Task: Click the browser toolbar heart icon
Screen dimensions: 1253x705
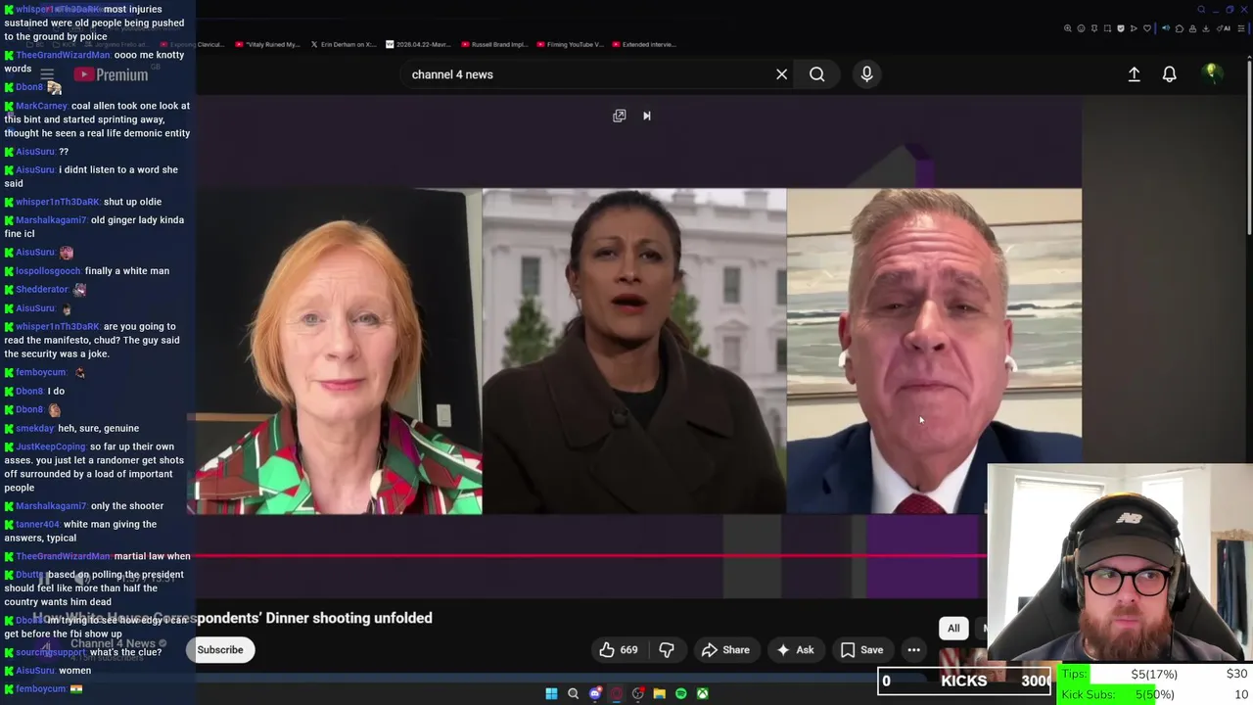Action: click(x=1147, y=28)
